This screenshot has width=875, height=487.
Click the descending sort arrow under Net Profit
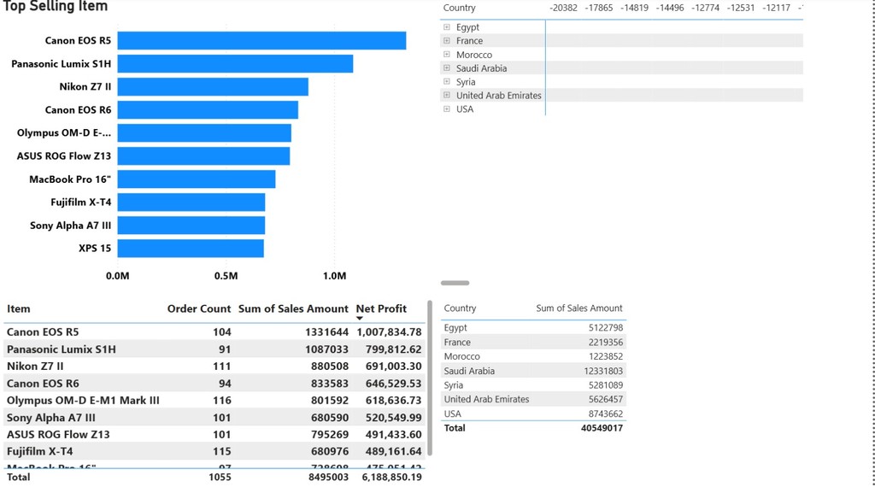360,319
